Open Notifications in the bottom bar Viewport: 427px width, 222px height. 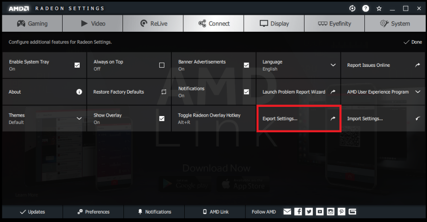click(x=154, y=212)
